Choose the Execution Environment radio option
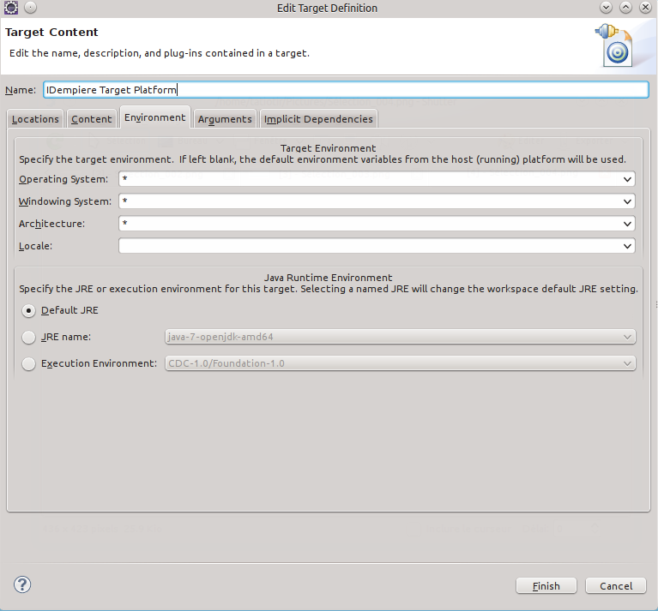This screenshot has width=658, height=611. point(29,363)
